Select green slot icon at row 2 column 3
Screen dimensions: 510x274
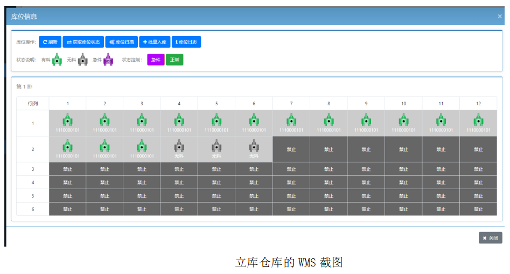[x=142, y=146]
